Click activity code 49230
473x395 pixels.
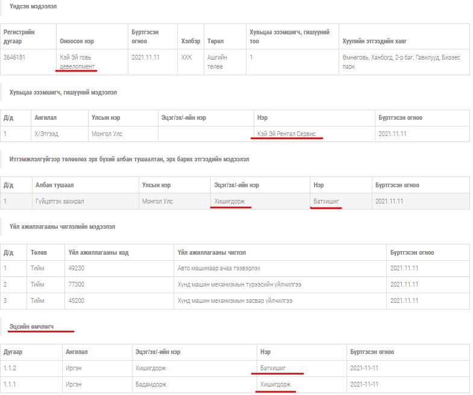pyautogui.click(x=77, y=268)
